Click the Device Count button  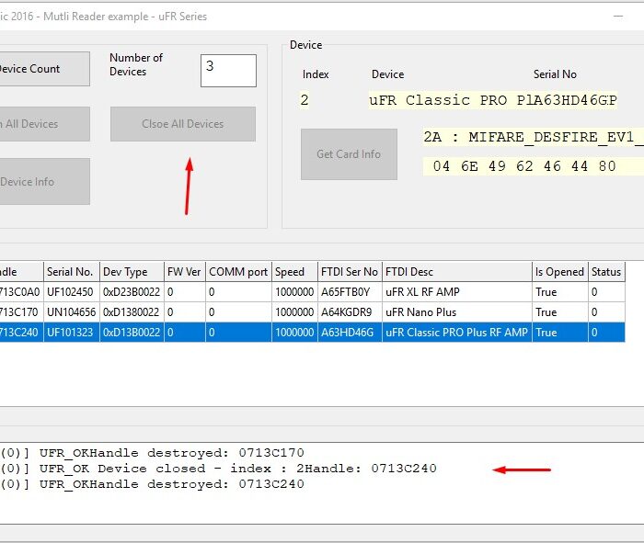pyautogui.click(x=44, y=69)
